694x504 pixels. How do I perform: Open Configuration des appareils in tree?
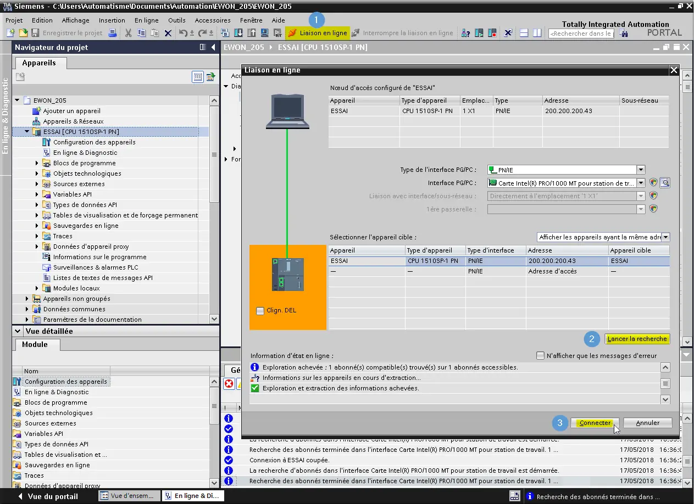click(x=94, y=142)
